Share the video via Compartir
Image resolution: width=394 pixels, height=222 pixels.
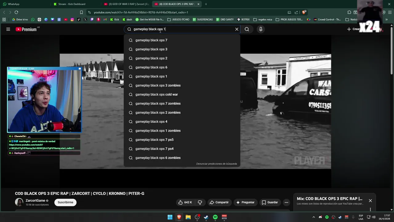click(x=219, y=202)
